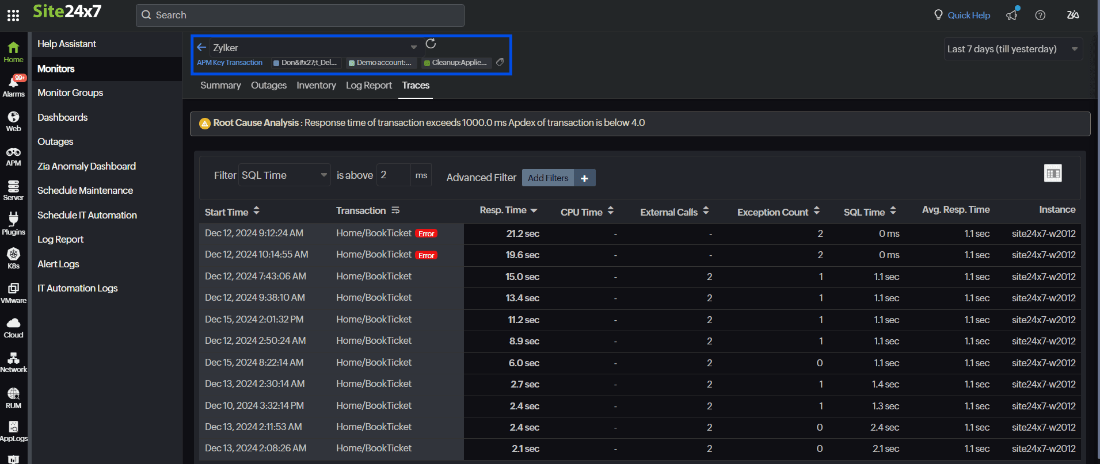Open Quick Help link
The width and height of the screenshot is (1100, 464).
tap(968, 16)
